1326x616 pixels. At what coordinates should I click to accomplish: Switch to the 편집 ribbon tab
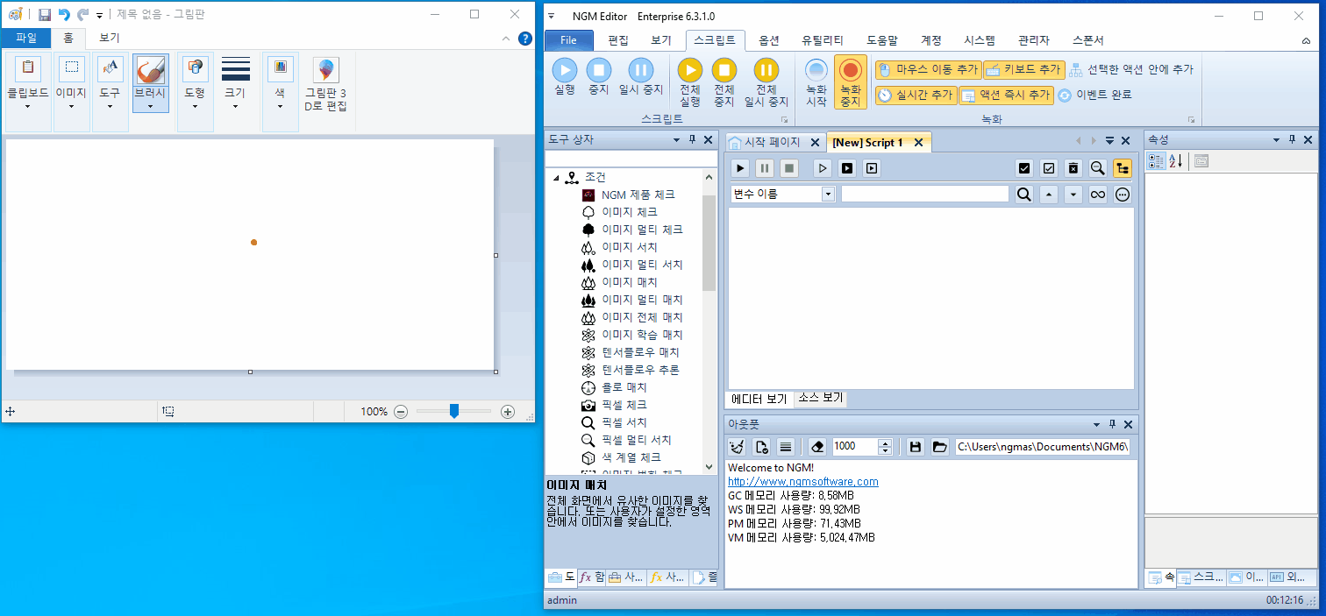[x=618, y=40]
